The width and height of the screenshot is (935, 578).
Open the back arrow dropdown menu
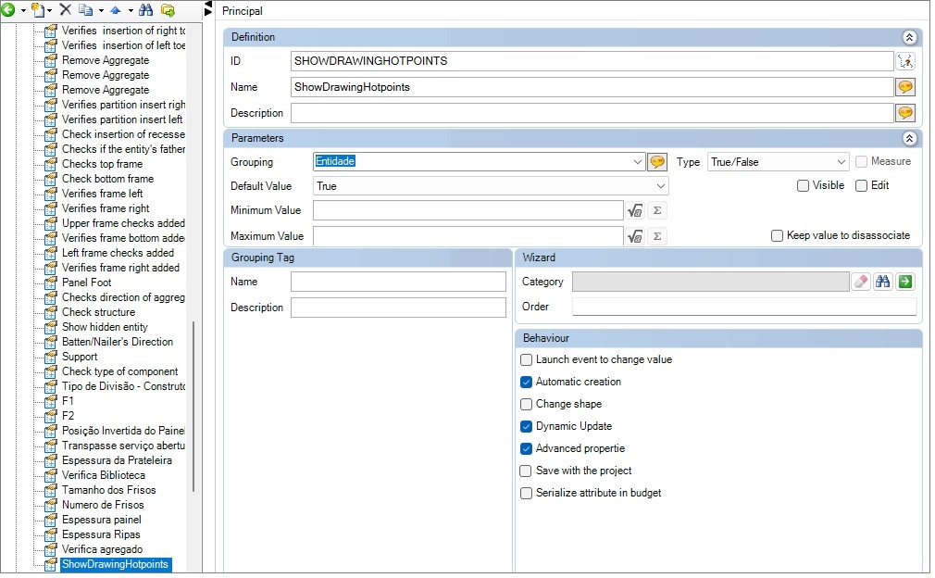[x=22, y=10]
